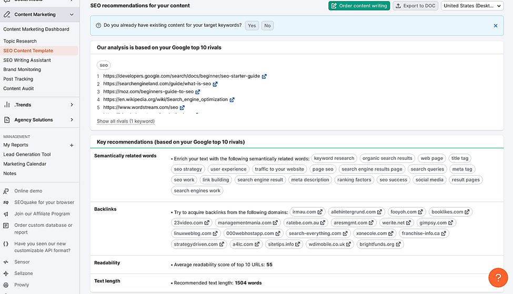Answer No to existing content question

pyautogui.click(x=267, y=26)
